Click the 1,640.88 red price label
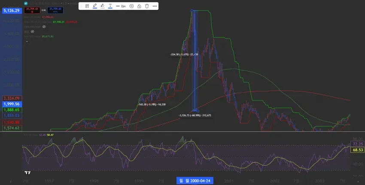 (12, 122)
